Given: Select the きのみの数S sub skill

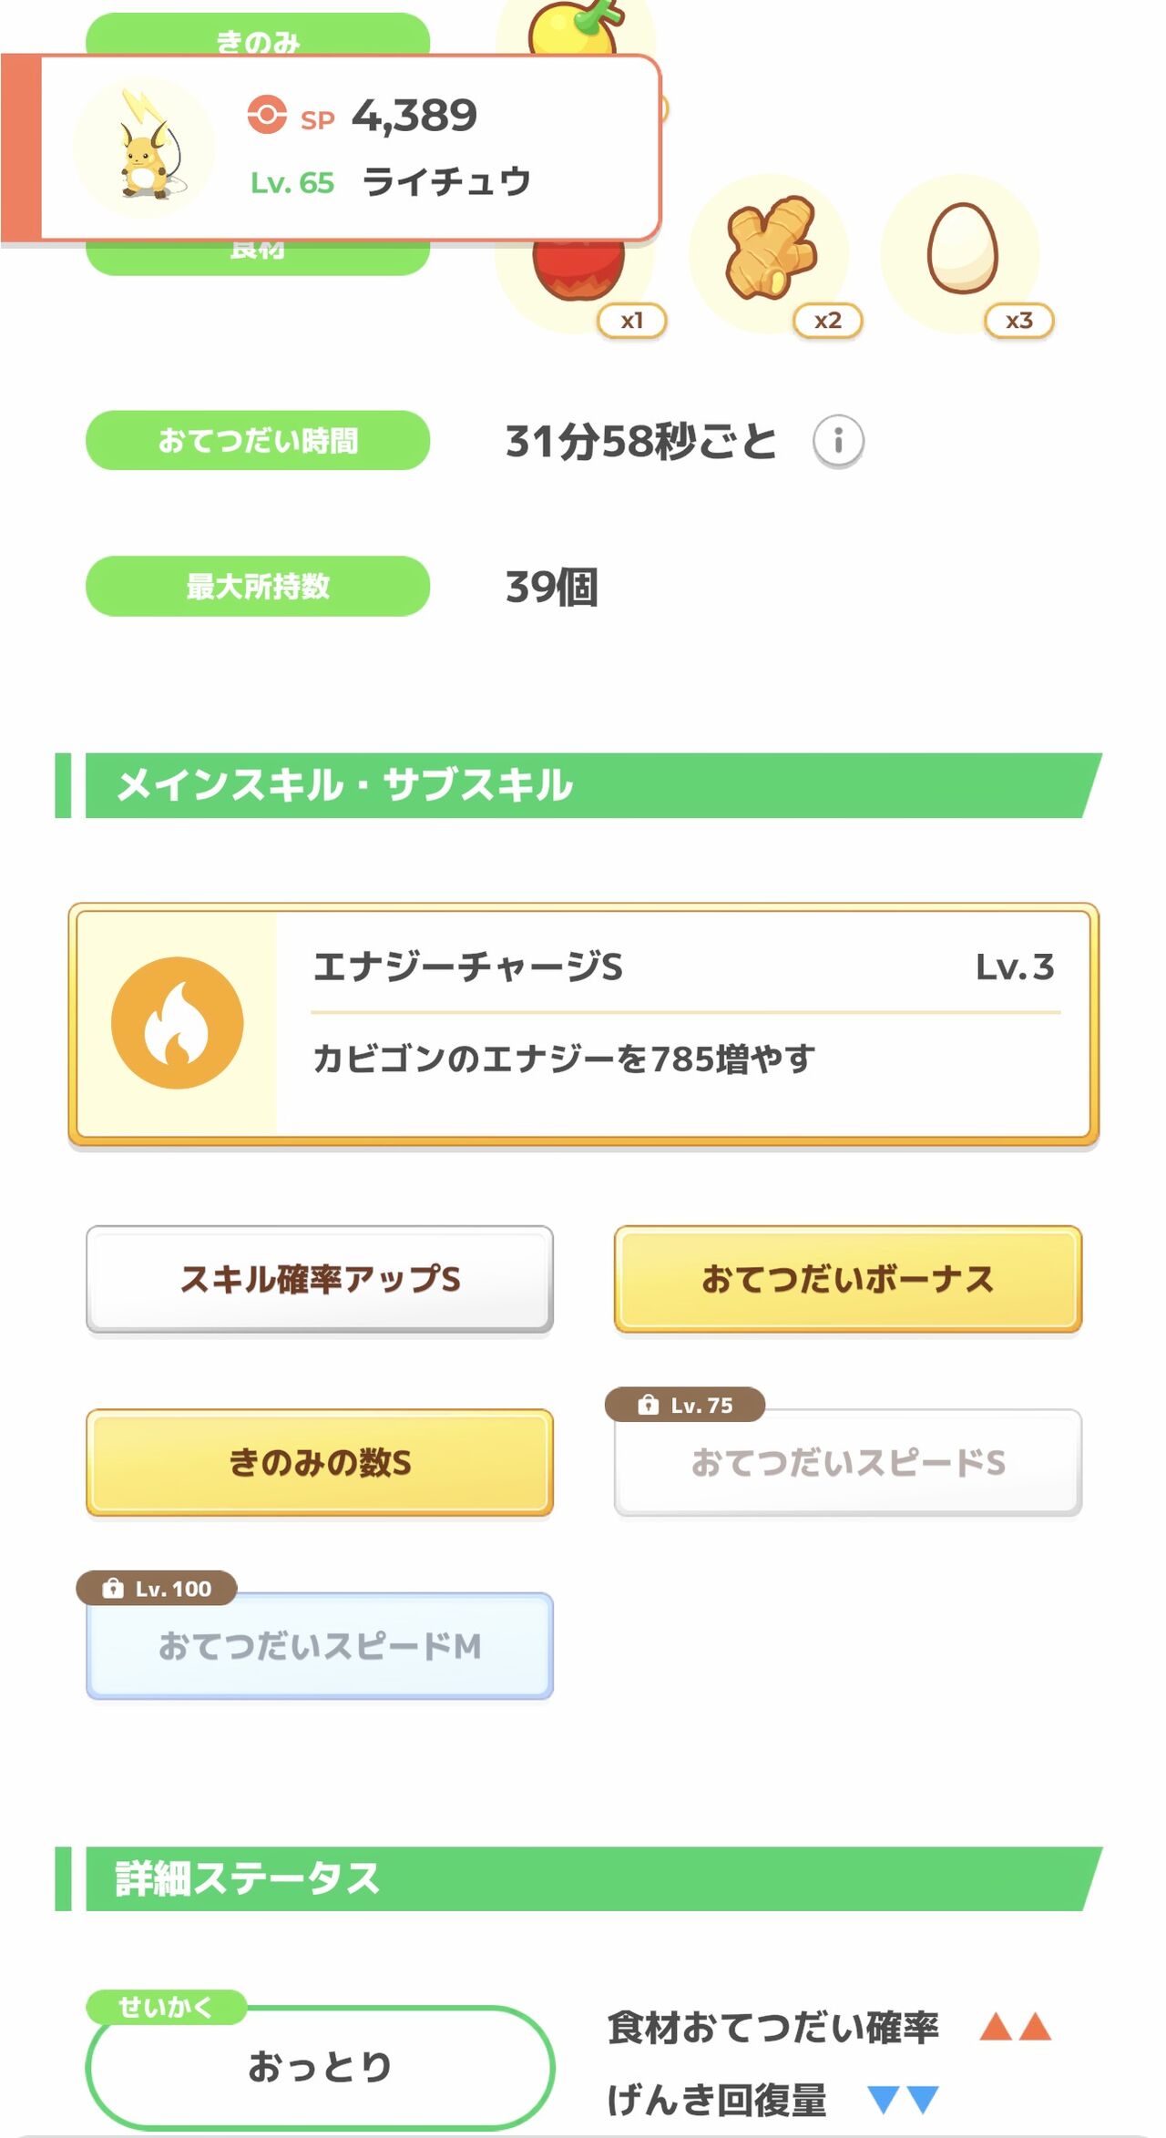Looking at the screenshot, I should pyautogui.click(x=320, y=1463).
